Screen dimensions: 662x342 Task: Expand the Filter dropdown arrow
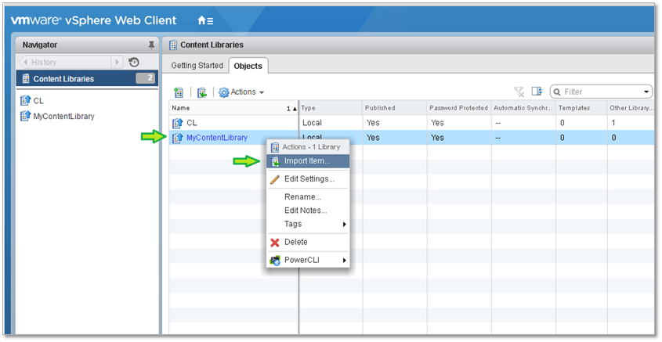coord(646,92)
